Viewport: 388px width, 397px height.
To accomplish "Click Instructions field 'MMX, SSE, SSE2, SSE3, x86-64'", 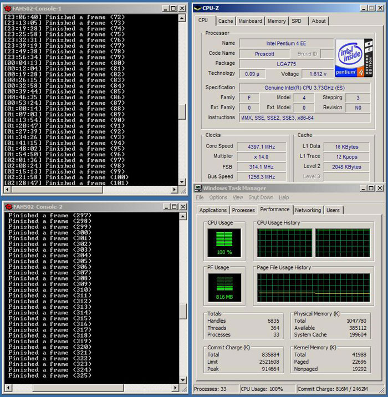I will [x=305, y=118].
